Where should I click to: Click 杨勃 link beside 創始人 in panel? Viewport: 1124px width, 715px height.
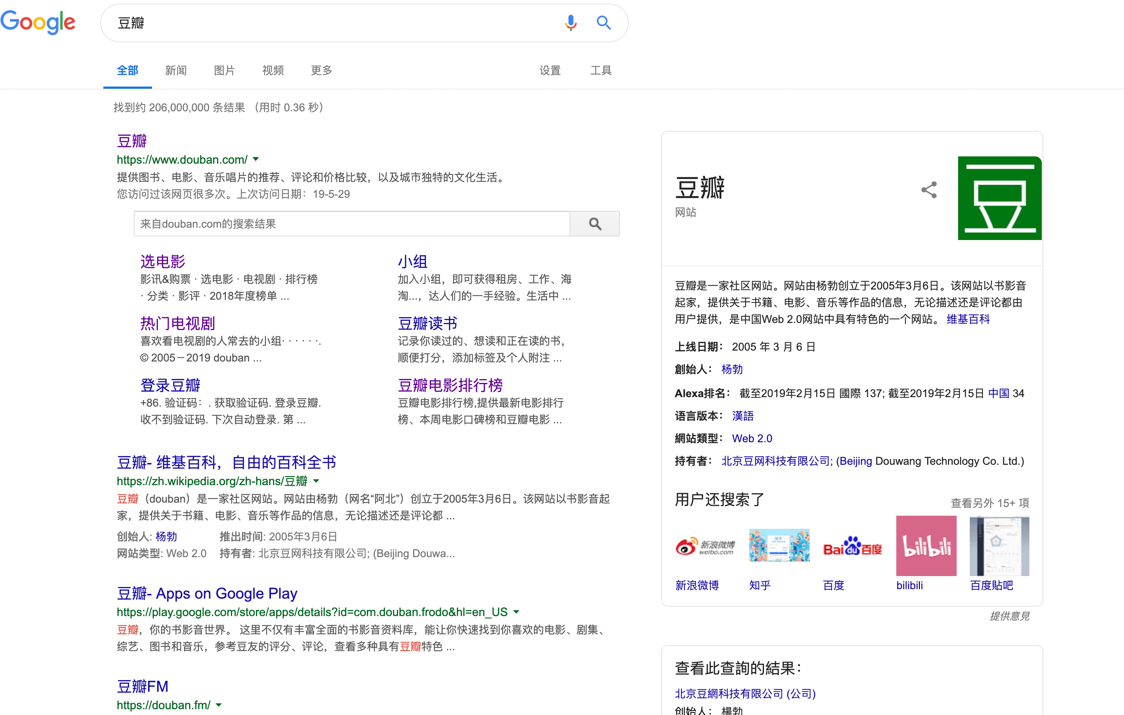tap(732, 369)
